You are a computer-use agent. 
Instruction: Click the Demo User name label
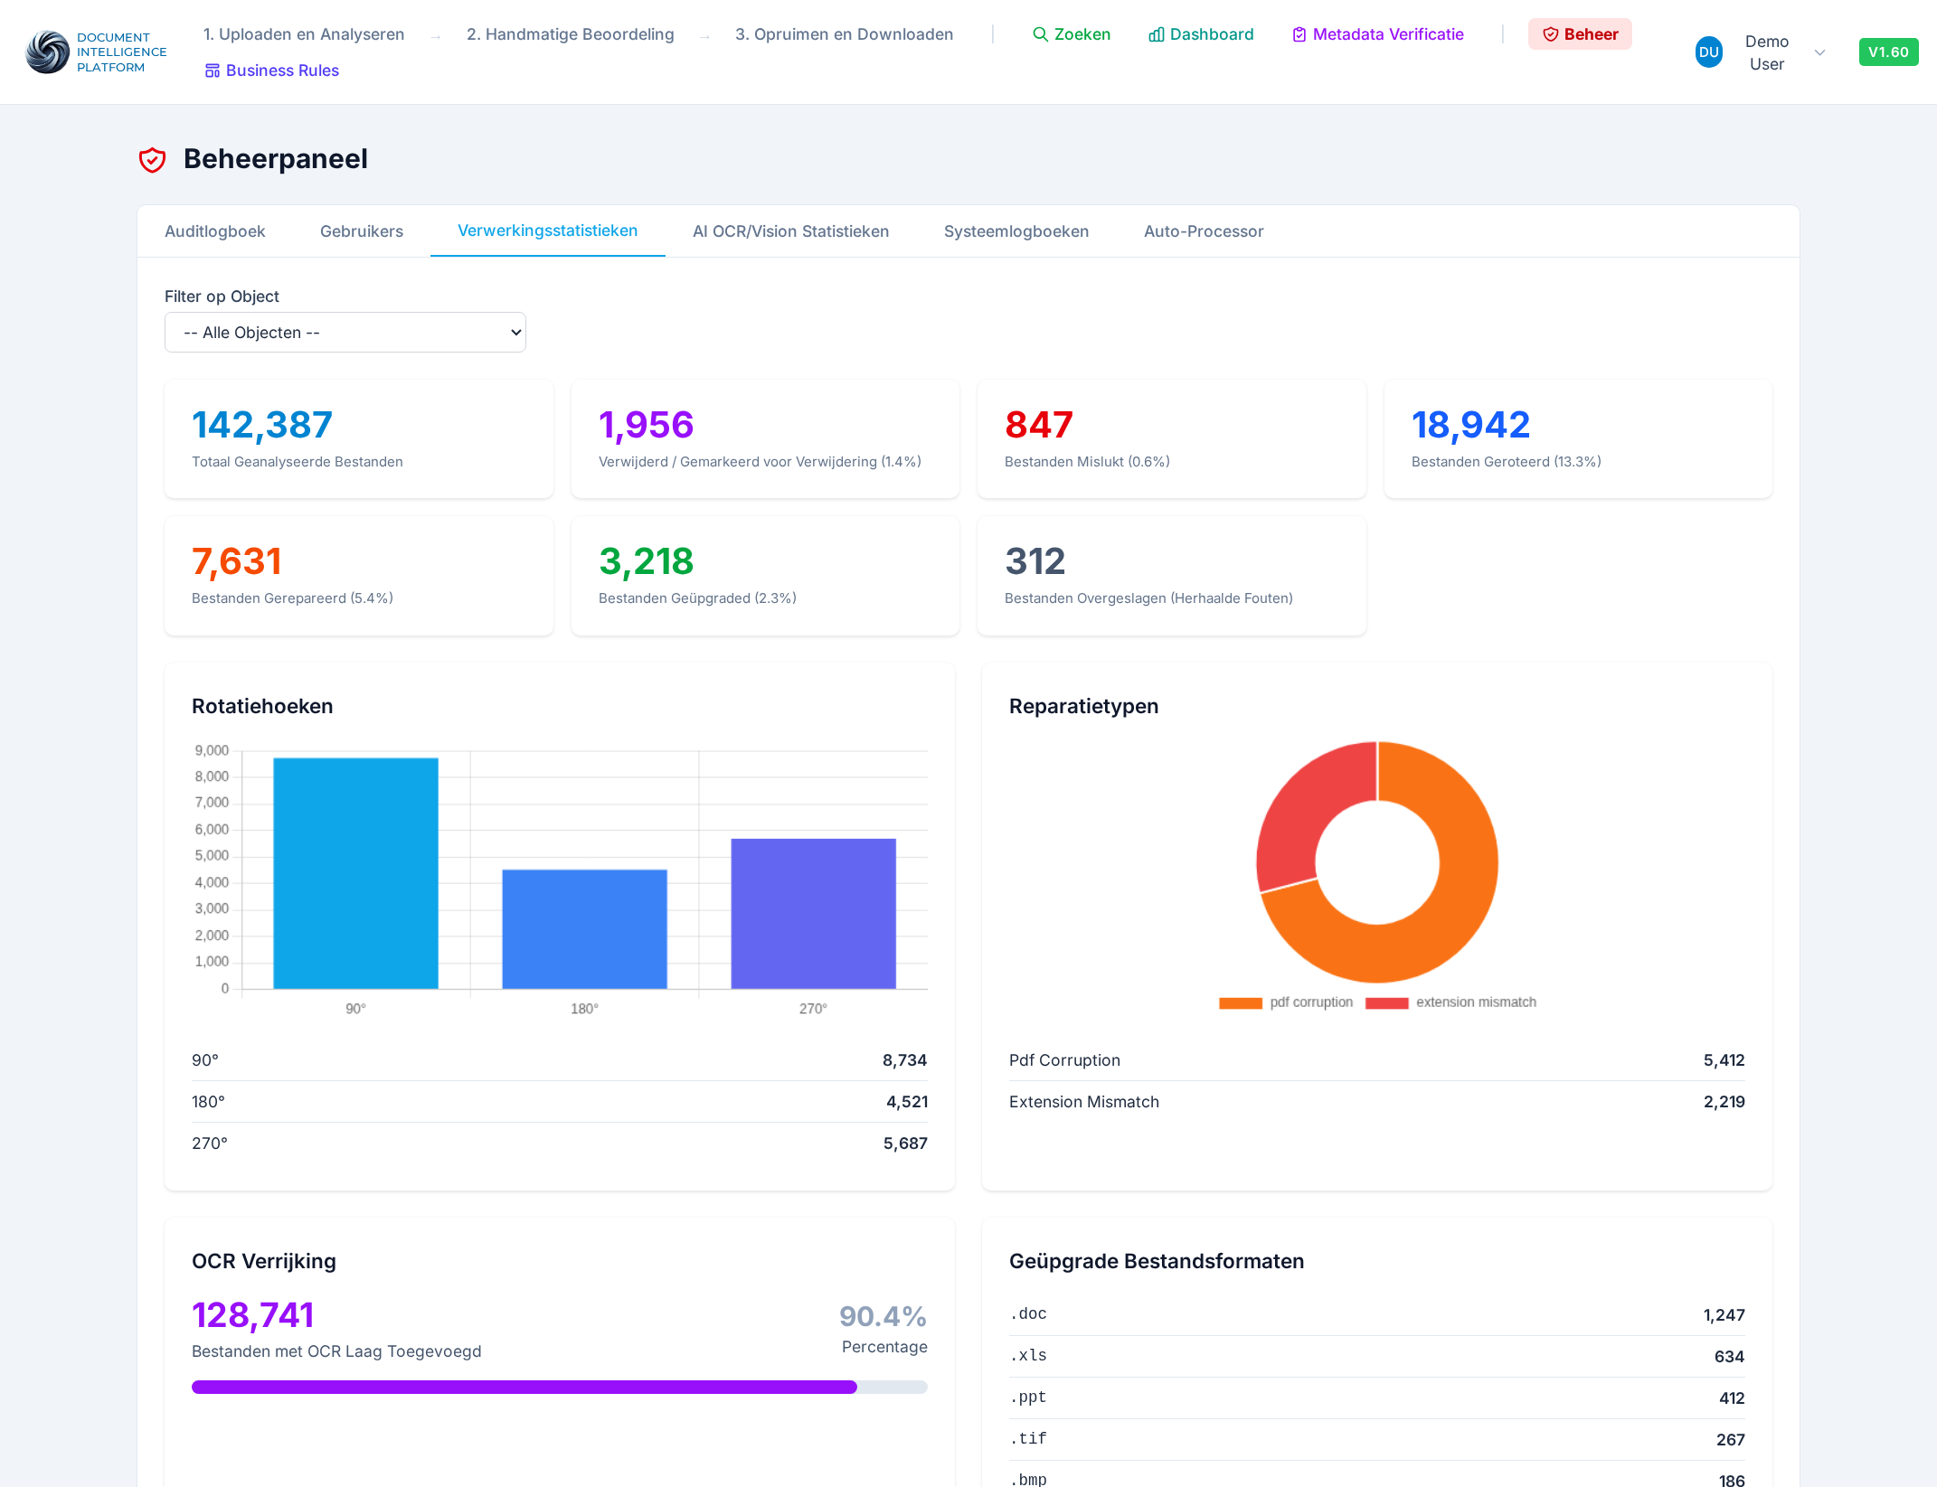pos(1767,52)
